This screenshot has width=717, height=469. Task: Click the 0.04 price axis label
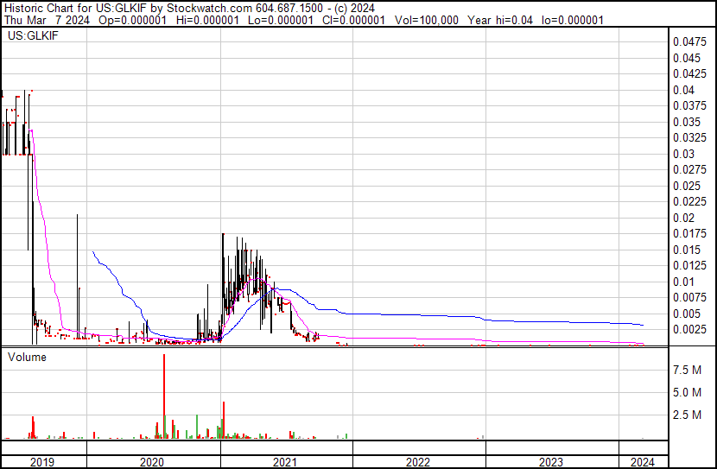(x=684, y=90)
